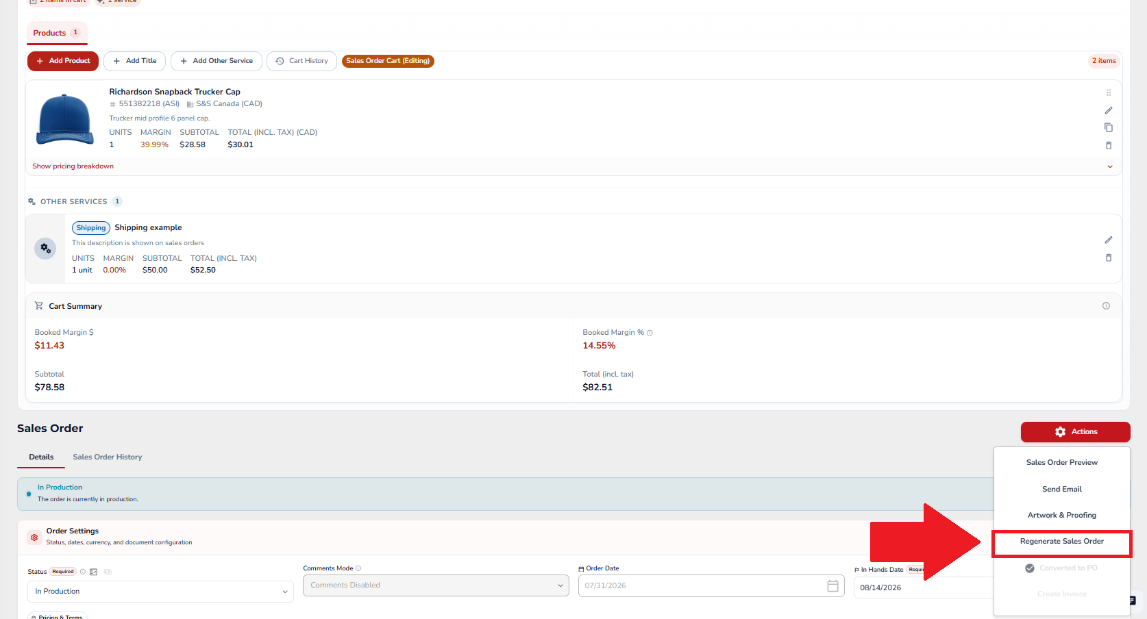Edit the Shipping example service
This screenshot has height=619, width=1147.
pos(1109,240)
